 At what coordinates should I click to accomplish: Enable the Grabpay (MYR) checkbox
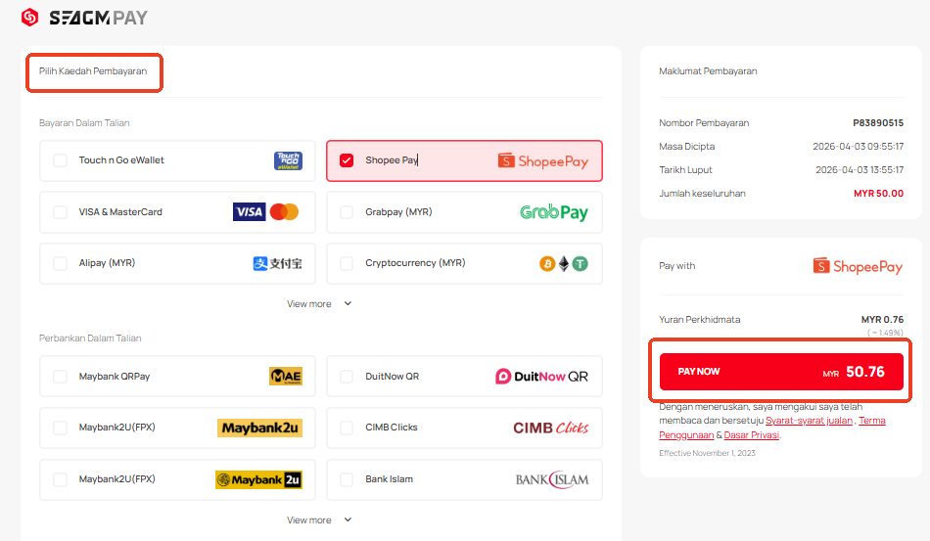(x=347, y=212)
